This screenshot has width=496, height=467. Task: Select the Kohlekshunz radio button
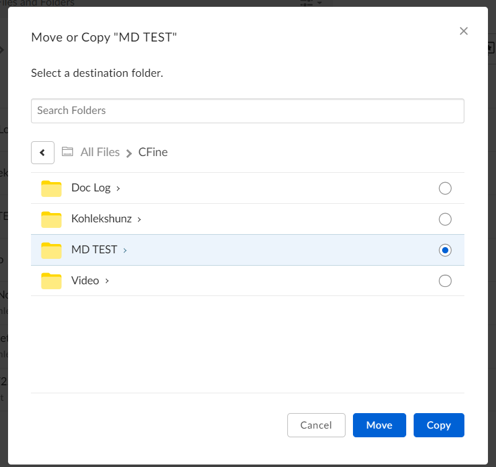(x=445, y=219)
